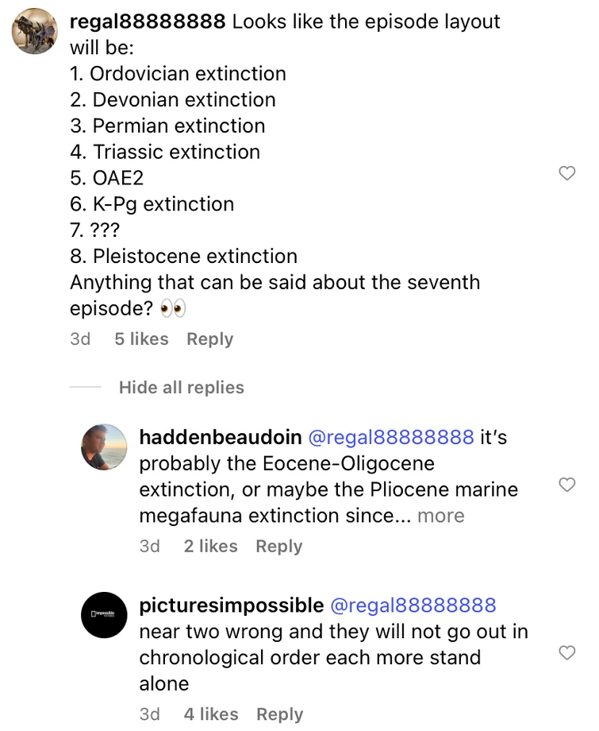Reply to regal88888888's comment
The image size is (599, 731).
tap(209, 339)
